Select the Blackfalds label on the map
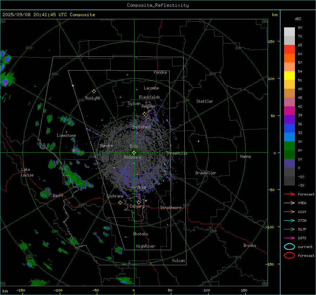This screenshot has height=295, width=316. [149, 97]
